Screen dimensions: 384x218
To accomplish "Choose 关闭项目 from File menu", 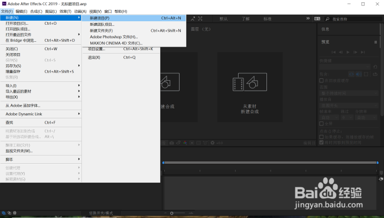I will (41, 55).
